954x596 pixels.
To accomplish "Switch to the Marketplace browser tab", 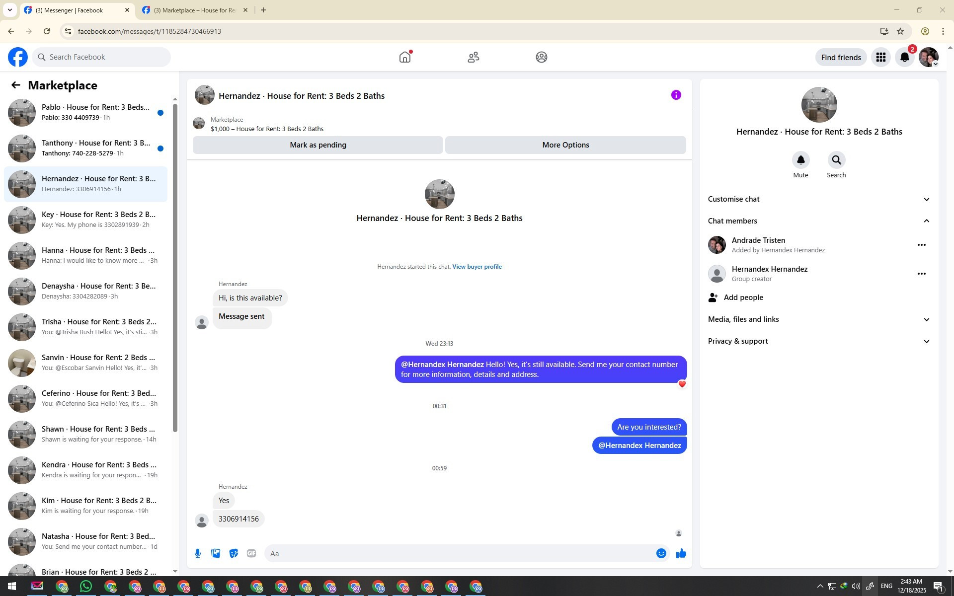I will (194, 10).
